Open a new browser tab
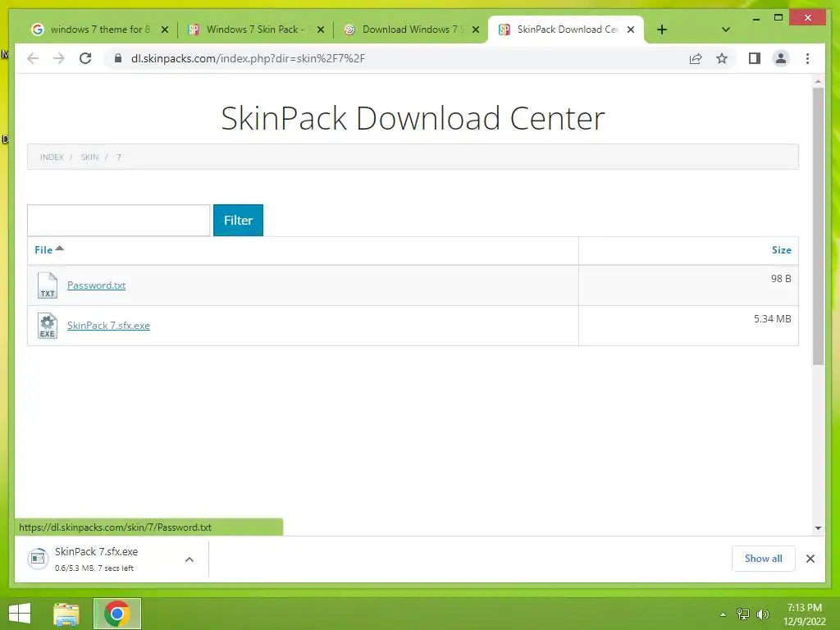 point(662,30)
